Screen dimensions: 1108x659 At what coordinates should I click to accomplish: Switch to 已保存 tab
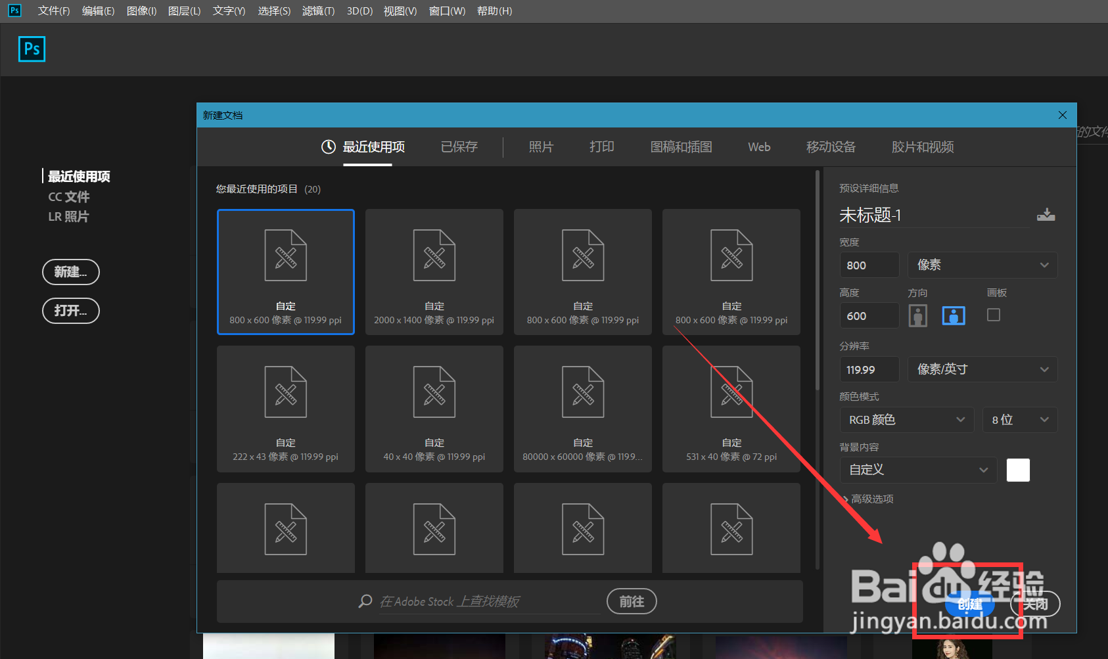coord(459,147)
